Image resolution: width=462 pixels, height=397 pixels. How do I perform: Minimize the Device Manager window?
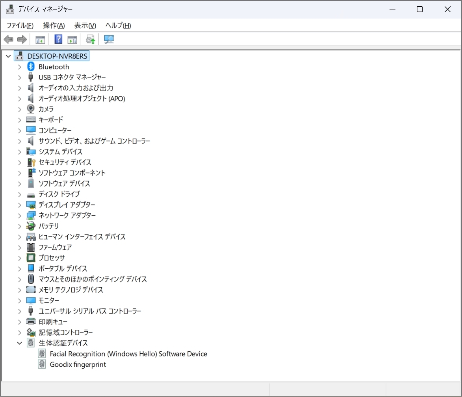click(x=392, y=9)
